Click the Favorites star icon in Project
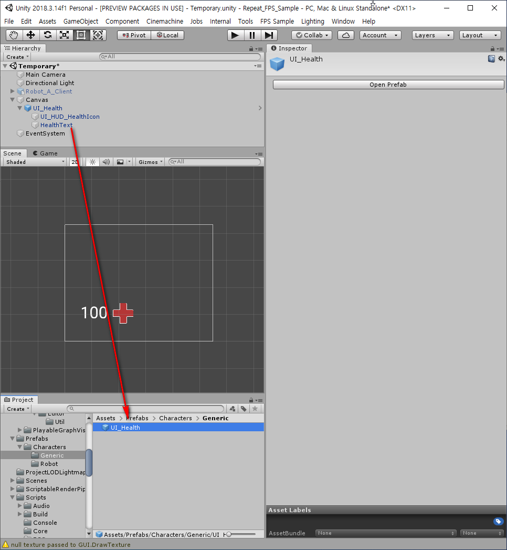This screenshot has height=550, width=507. (x=255, y=409)
